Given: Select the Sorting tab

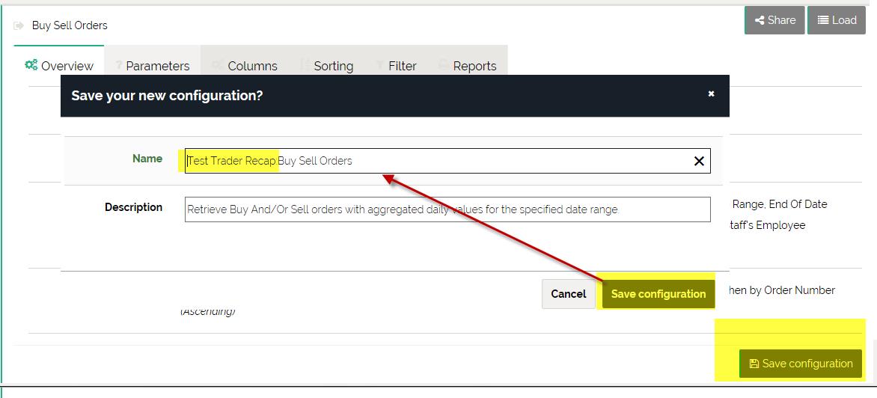Looking at the screenshot, I should [327, 66].
